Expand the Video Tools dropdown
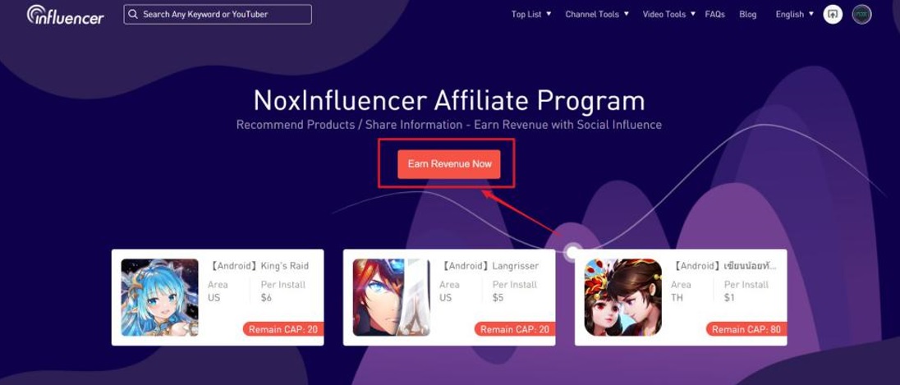Screen dimensions: 900x385 click(668, 14)
